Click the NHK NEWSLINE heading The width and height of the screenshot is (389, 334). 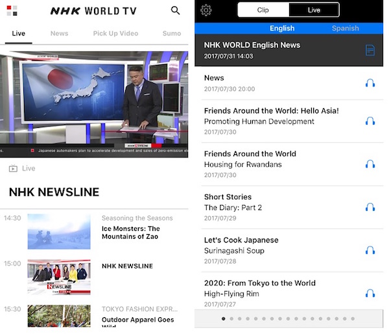pos(54,192)
